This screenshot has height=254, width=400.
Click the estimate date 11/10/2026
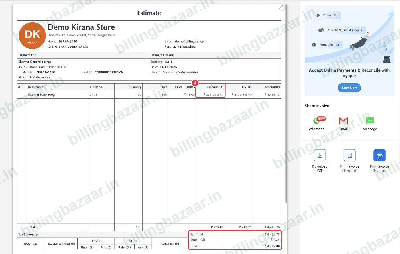pos(168,67)
